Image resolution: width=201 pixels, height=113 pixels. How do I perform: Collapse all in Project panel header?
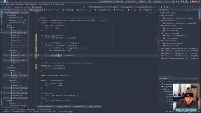[21, 10]
